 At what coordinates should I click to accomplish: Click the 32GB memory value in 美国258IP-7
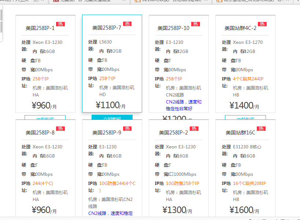pyautogui.click(x=116, y=51)
